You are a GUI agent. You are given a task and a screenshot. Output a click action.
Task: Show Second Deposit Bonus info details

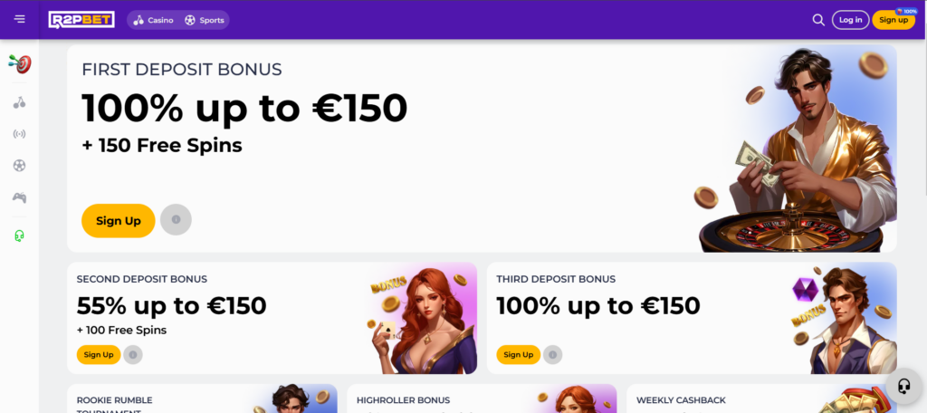pos(133,355)
